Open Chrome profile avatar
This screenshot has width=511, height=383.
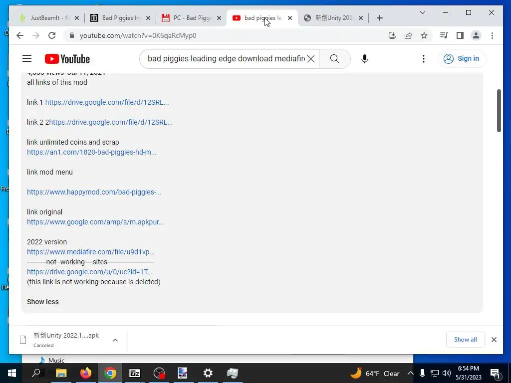click(x=476, y=35)
